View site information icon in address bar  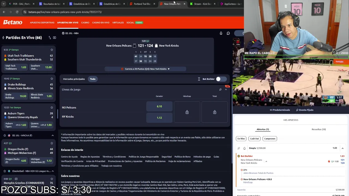click(25, 12)
